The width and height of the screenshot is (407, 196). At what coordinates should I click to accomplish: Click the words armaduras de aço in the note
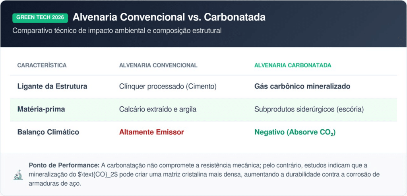pyautogui.click(x=54, y=184)
